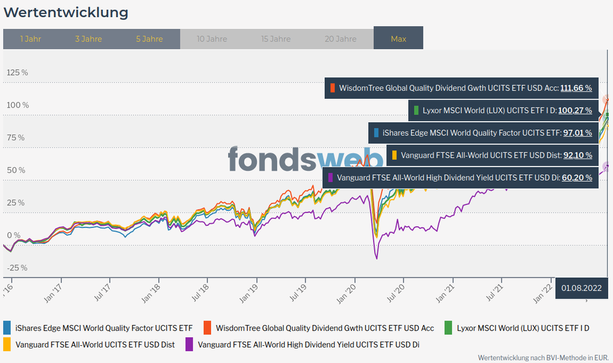This screenshot has width=613, height=363.
Task: Click the green Lyxor legend color square
Action: coord(449,328)
